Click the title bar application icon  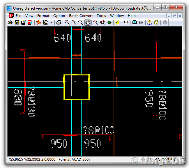[x=9, y=8]
